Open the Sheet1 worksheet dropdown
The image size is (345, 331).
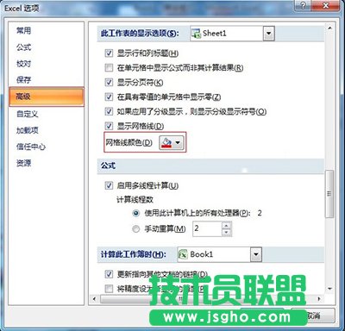click(268, 34)
